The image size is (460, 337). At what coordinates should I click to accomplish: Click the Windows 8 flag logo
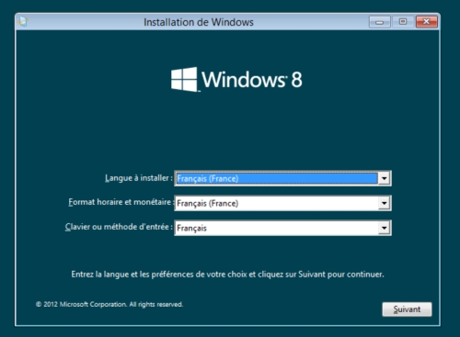pyautogui.click(x=184, y=79)
